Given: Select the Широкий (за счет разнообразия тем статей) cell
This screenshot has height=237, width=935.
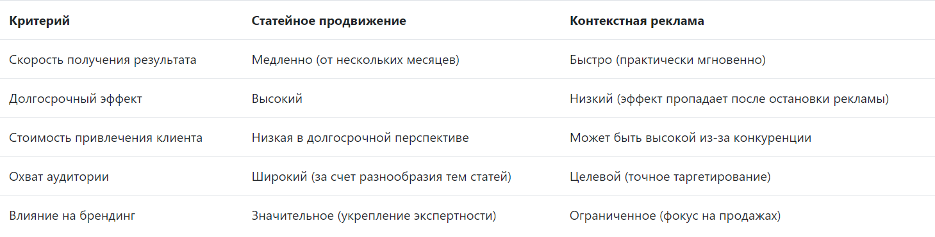Looking at the screenshot, I should [x=381, y=177].
